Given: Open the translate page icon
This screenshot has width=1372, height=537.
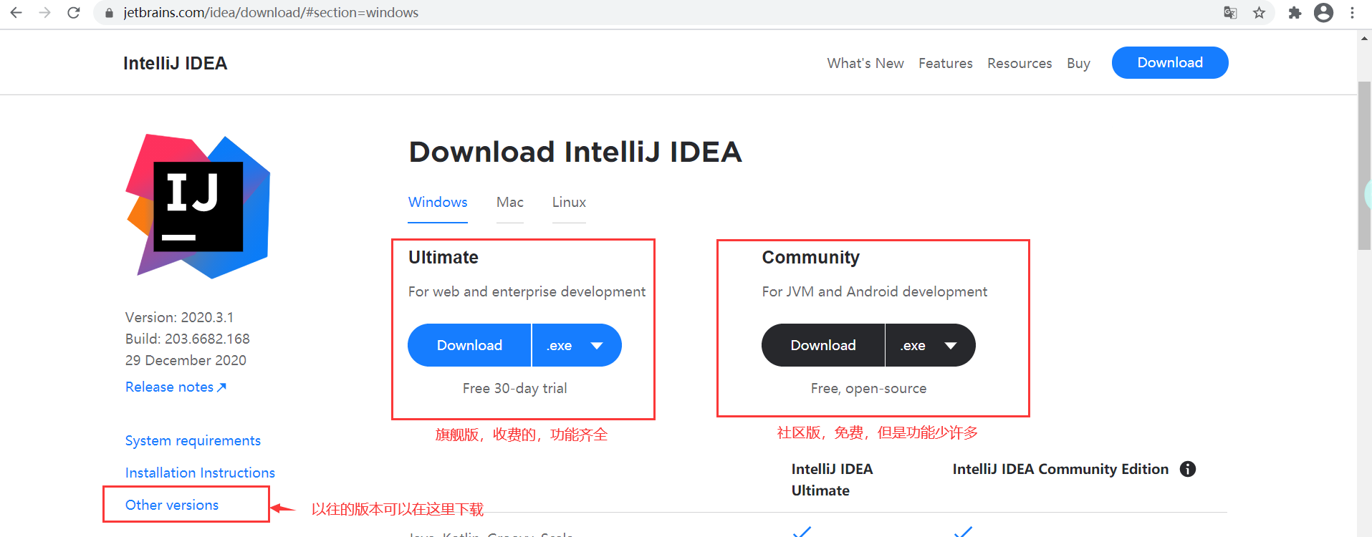Looking at the screenshot, I should point(1230,13).
